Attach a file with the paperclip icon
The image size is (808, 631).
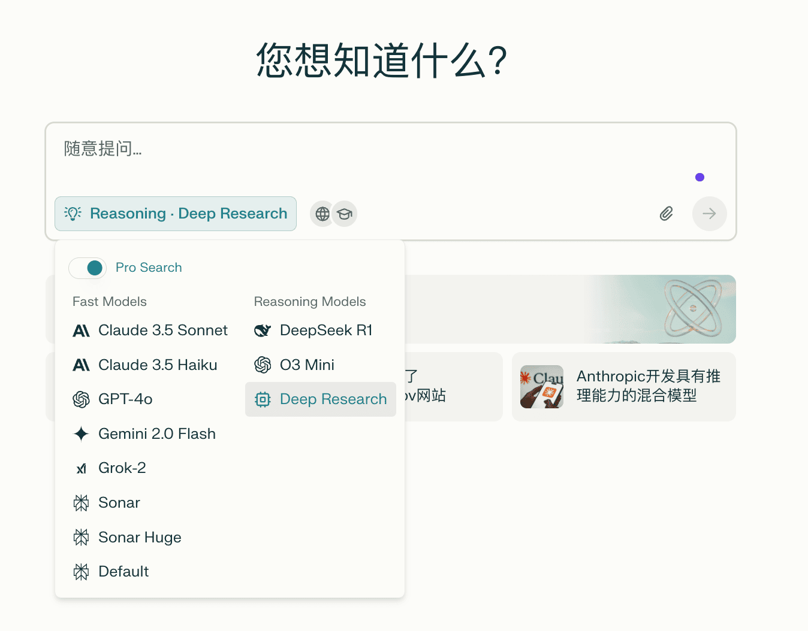(666, 214)
